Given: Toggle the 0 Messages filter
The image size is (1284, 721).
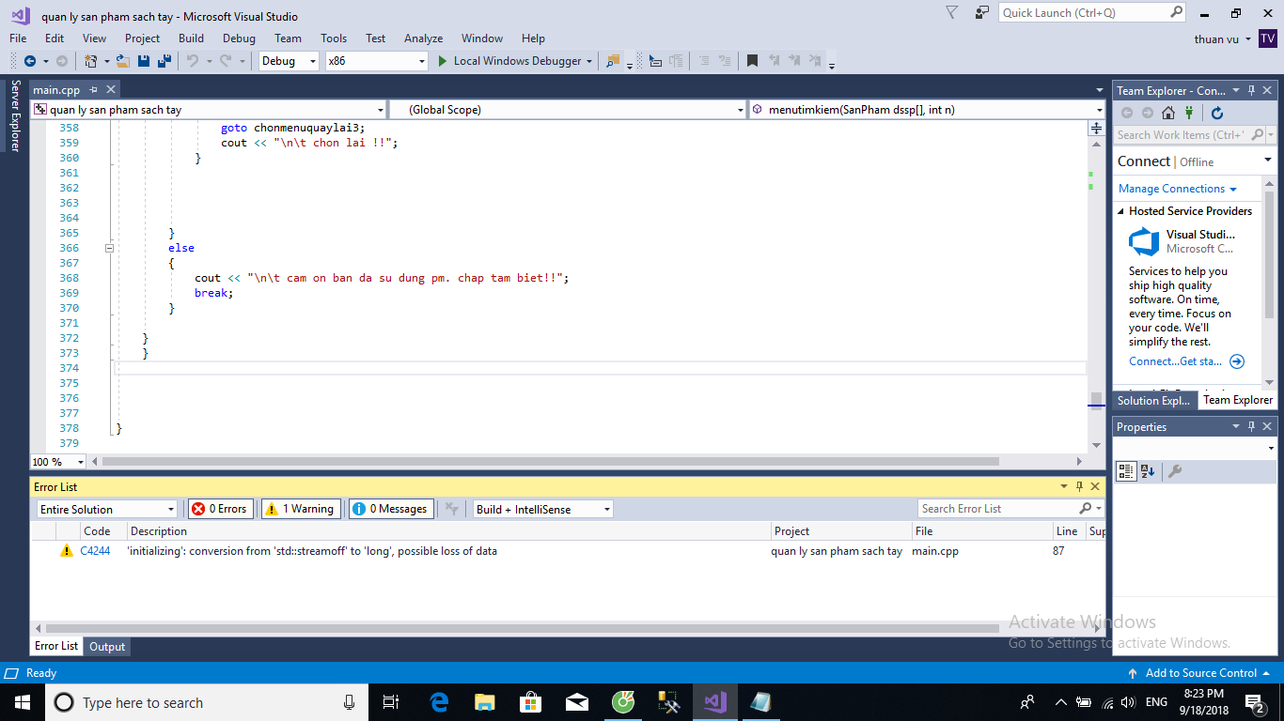Looking at the screenshot, I should point(391,509).
